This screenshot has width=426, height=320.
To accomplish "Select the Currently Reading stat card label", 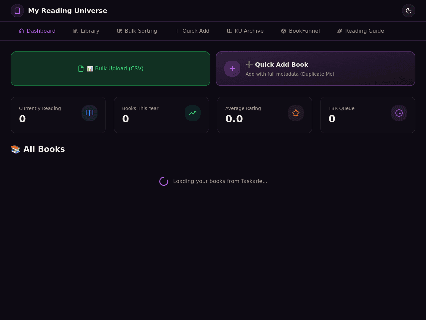I will tap(40, 108).
